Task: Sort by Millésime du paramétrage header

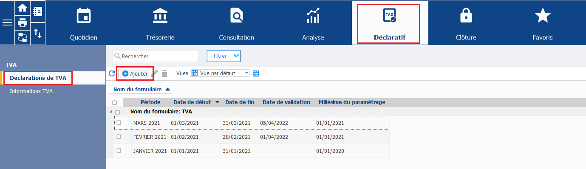Action: tap(352, 102)
